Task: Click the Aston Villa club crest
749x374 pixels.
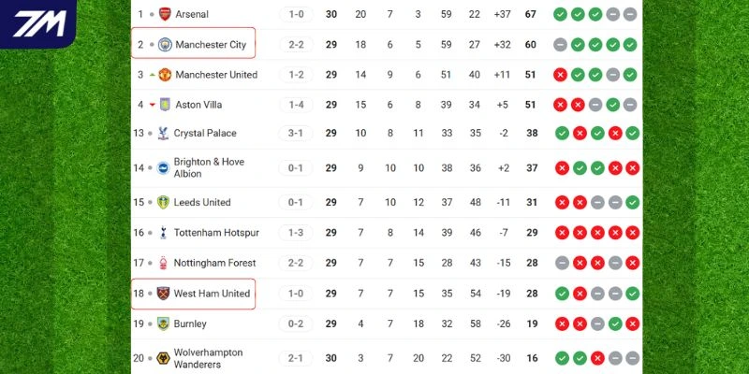Action: (166, 105)
